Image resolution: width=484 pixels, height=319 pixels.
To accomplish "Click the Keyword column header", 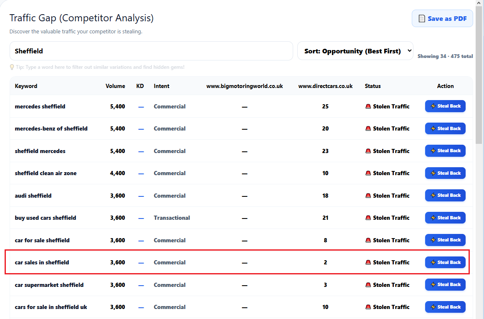I will (26, 86).
